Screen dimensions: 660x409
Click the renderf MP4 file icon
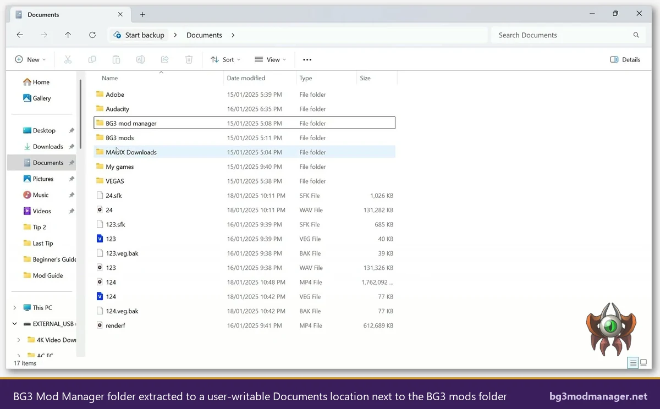point(100,325)
